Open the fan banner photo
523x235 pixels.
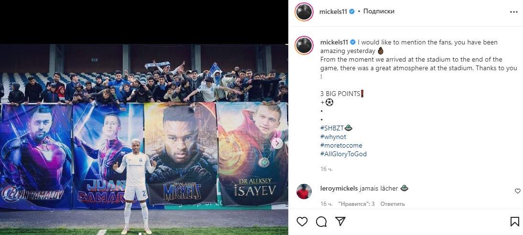(144, 139)
